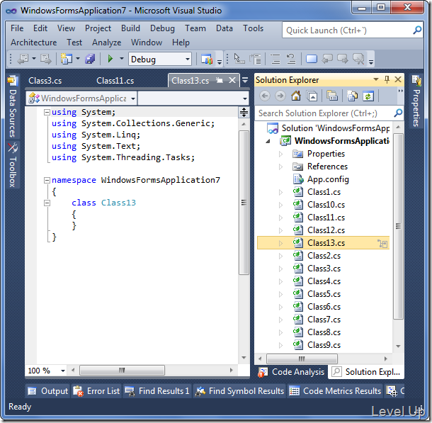432x423 pixels.
Task: Collapse the namespace outline block
Action: coord(47,180)
